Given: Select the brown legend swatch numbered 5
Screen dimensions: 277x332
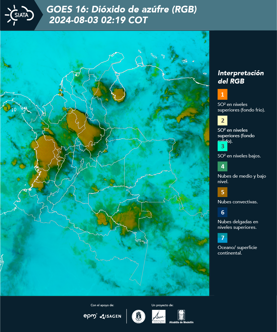Looking at the screenshot, I should tap(222, 192).
